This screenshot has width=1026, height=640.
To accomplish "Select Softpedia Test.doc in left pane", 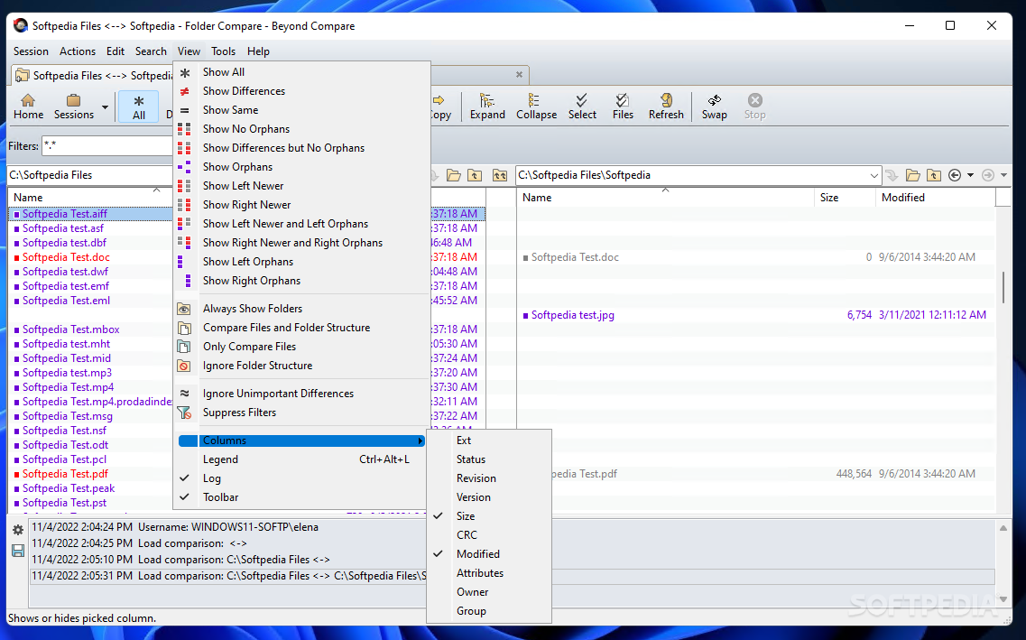I will point(66,258).
